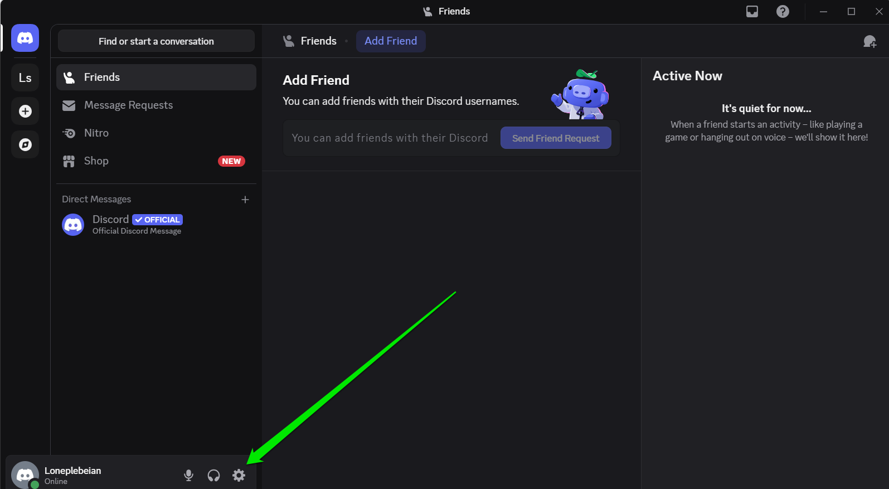Click Add a Server plus icon
The image size is (889, 489).
point(25,112)
